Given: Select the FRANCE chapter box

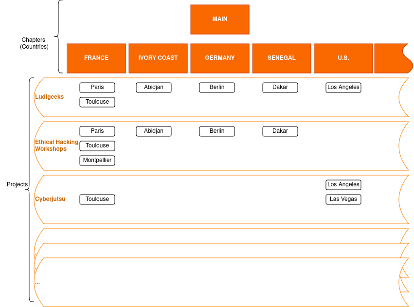Looking at the screenshot, I should (x=96, y=58).
